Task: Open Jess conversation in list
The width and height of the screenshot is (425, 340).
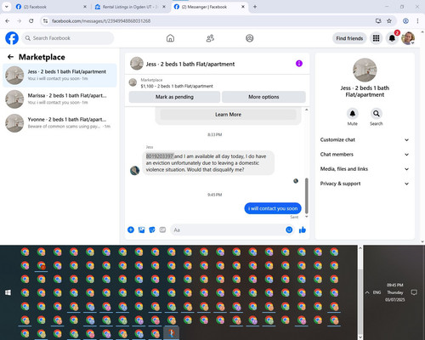Action: coord(59,76)
